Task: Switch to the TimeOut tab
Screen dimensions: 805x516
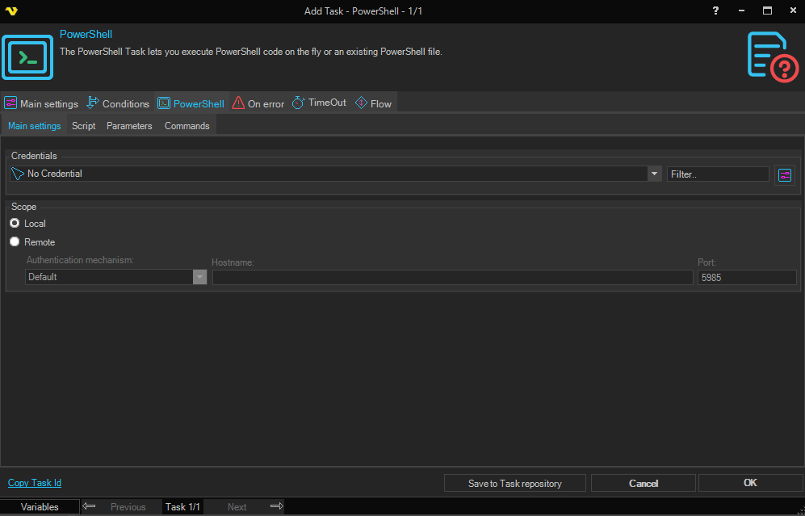Action: pos(319,103)
